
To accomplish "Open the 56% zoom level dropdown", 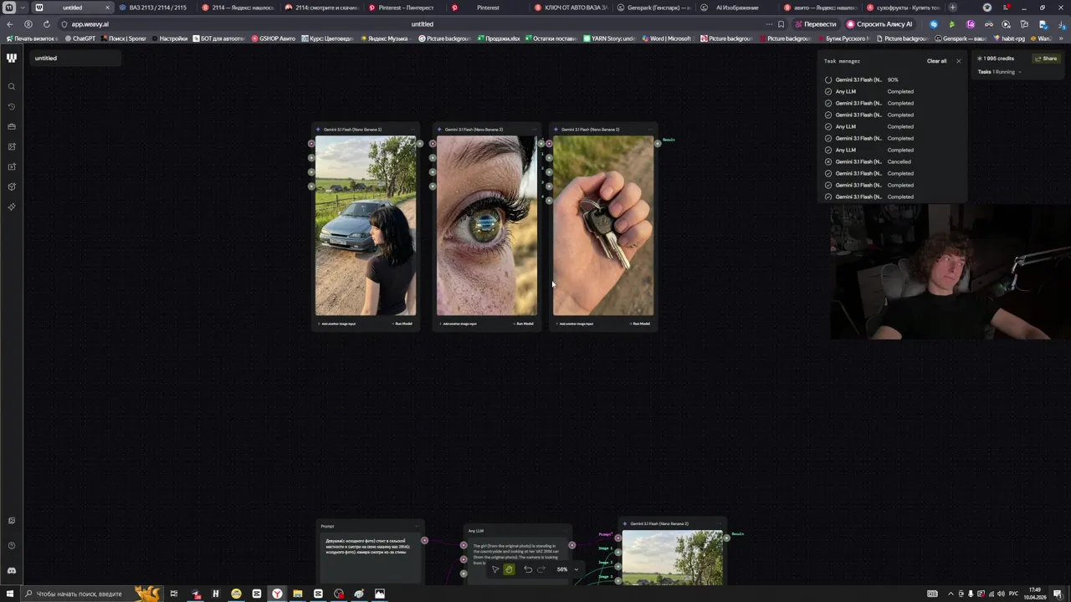I will coord(568,569).
